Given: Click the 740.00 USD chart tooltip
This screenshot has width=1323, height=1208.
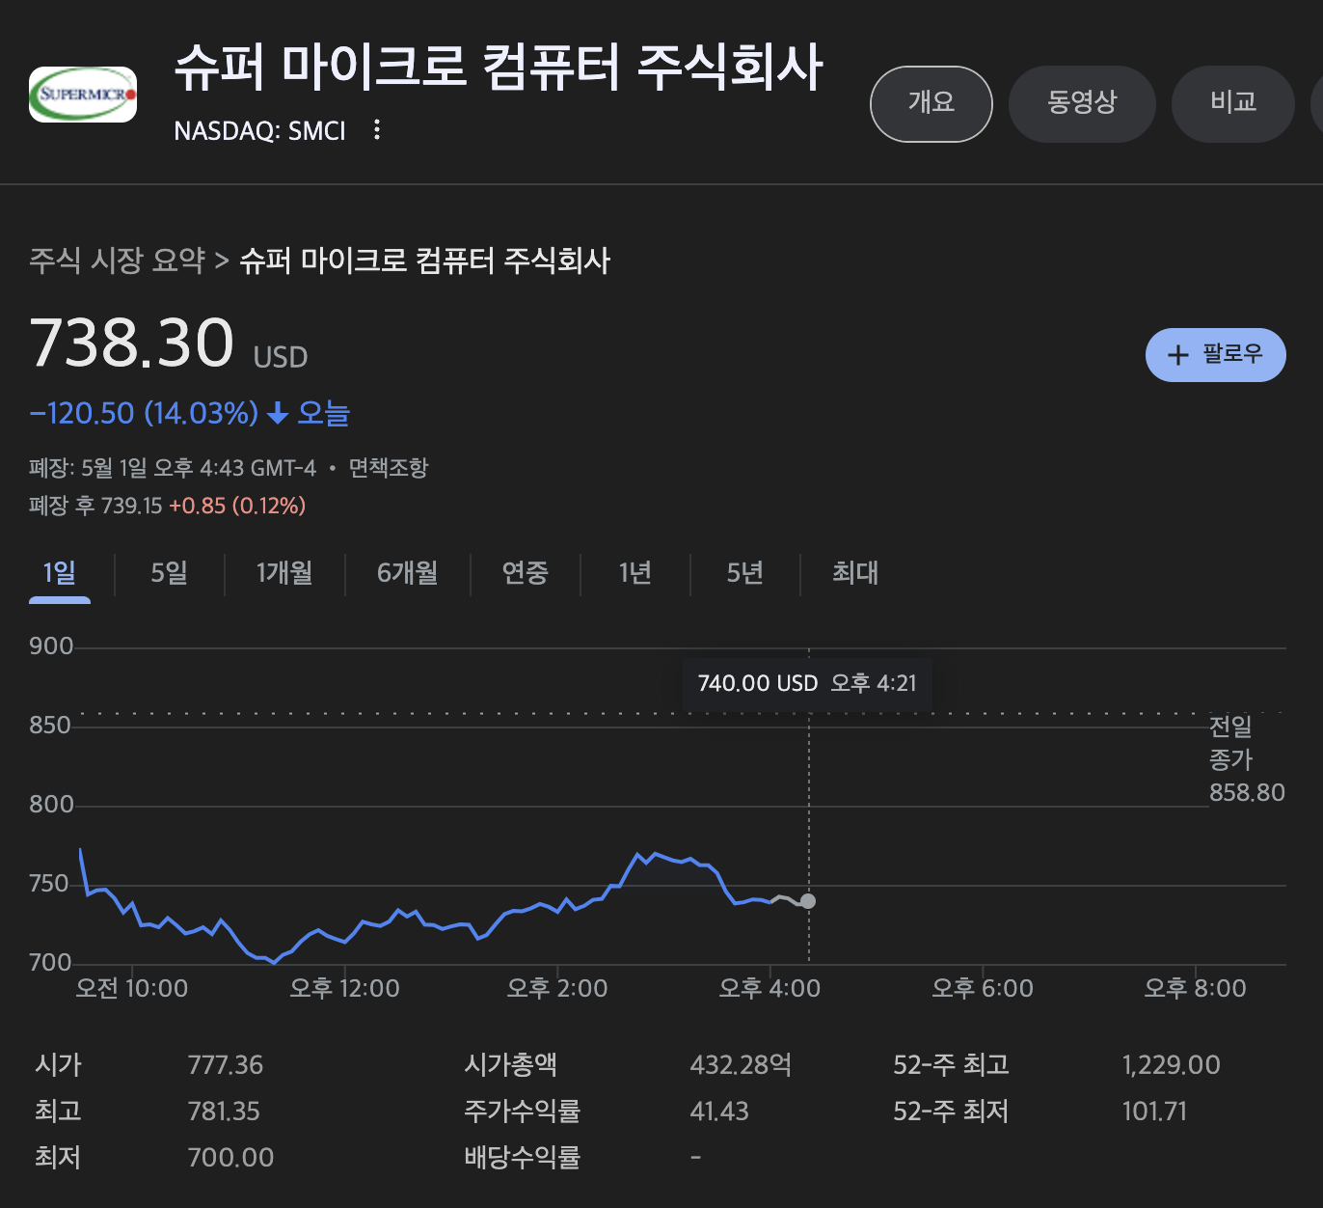Looking at the screenshot, I should tap(807, 684).
